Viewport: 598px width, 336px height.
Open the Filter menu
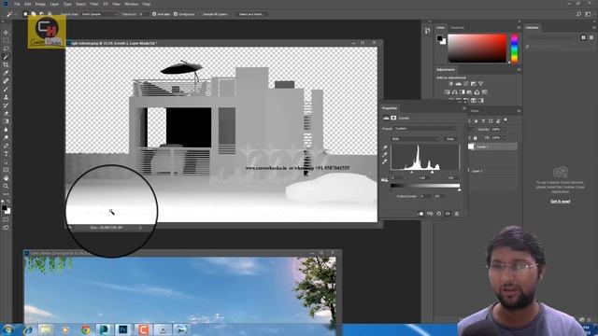coord(94,4)
